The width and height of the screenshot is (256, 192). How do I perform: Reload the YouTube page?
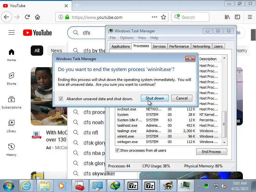point(27,17)
